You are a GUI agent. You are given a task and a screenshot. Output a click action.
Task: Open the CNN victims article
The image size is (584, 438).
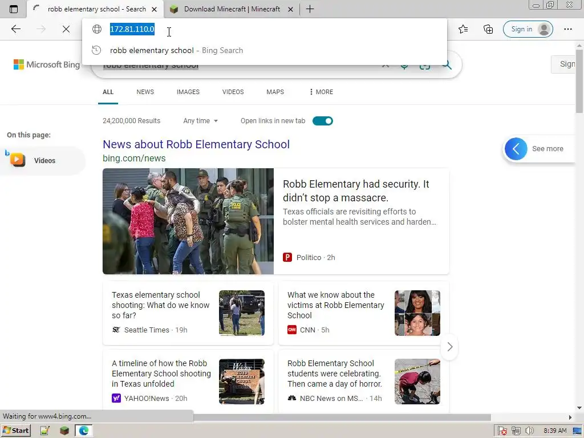point(335,305)
